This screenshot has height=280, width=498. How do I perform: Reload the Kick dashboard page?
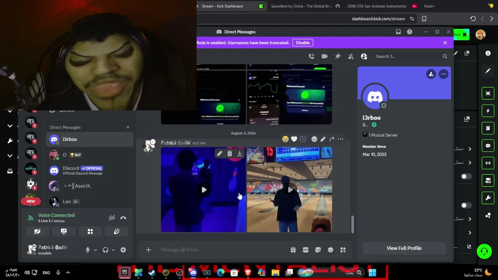[473, 19]
